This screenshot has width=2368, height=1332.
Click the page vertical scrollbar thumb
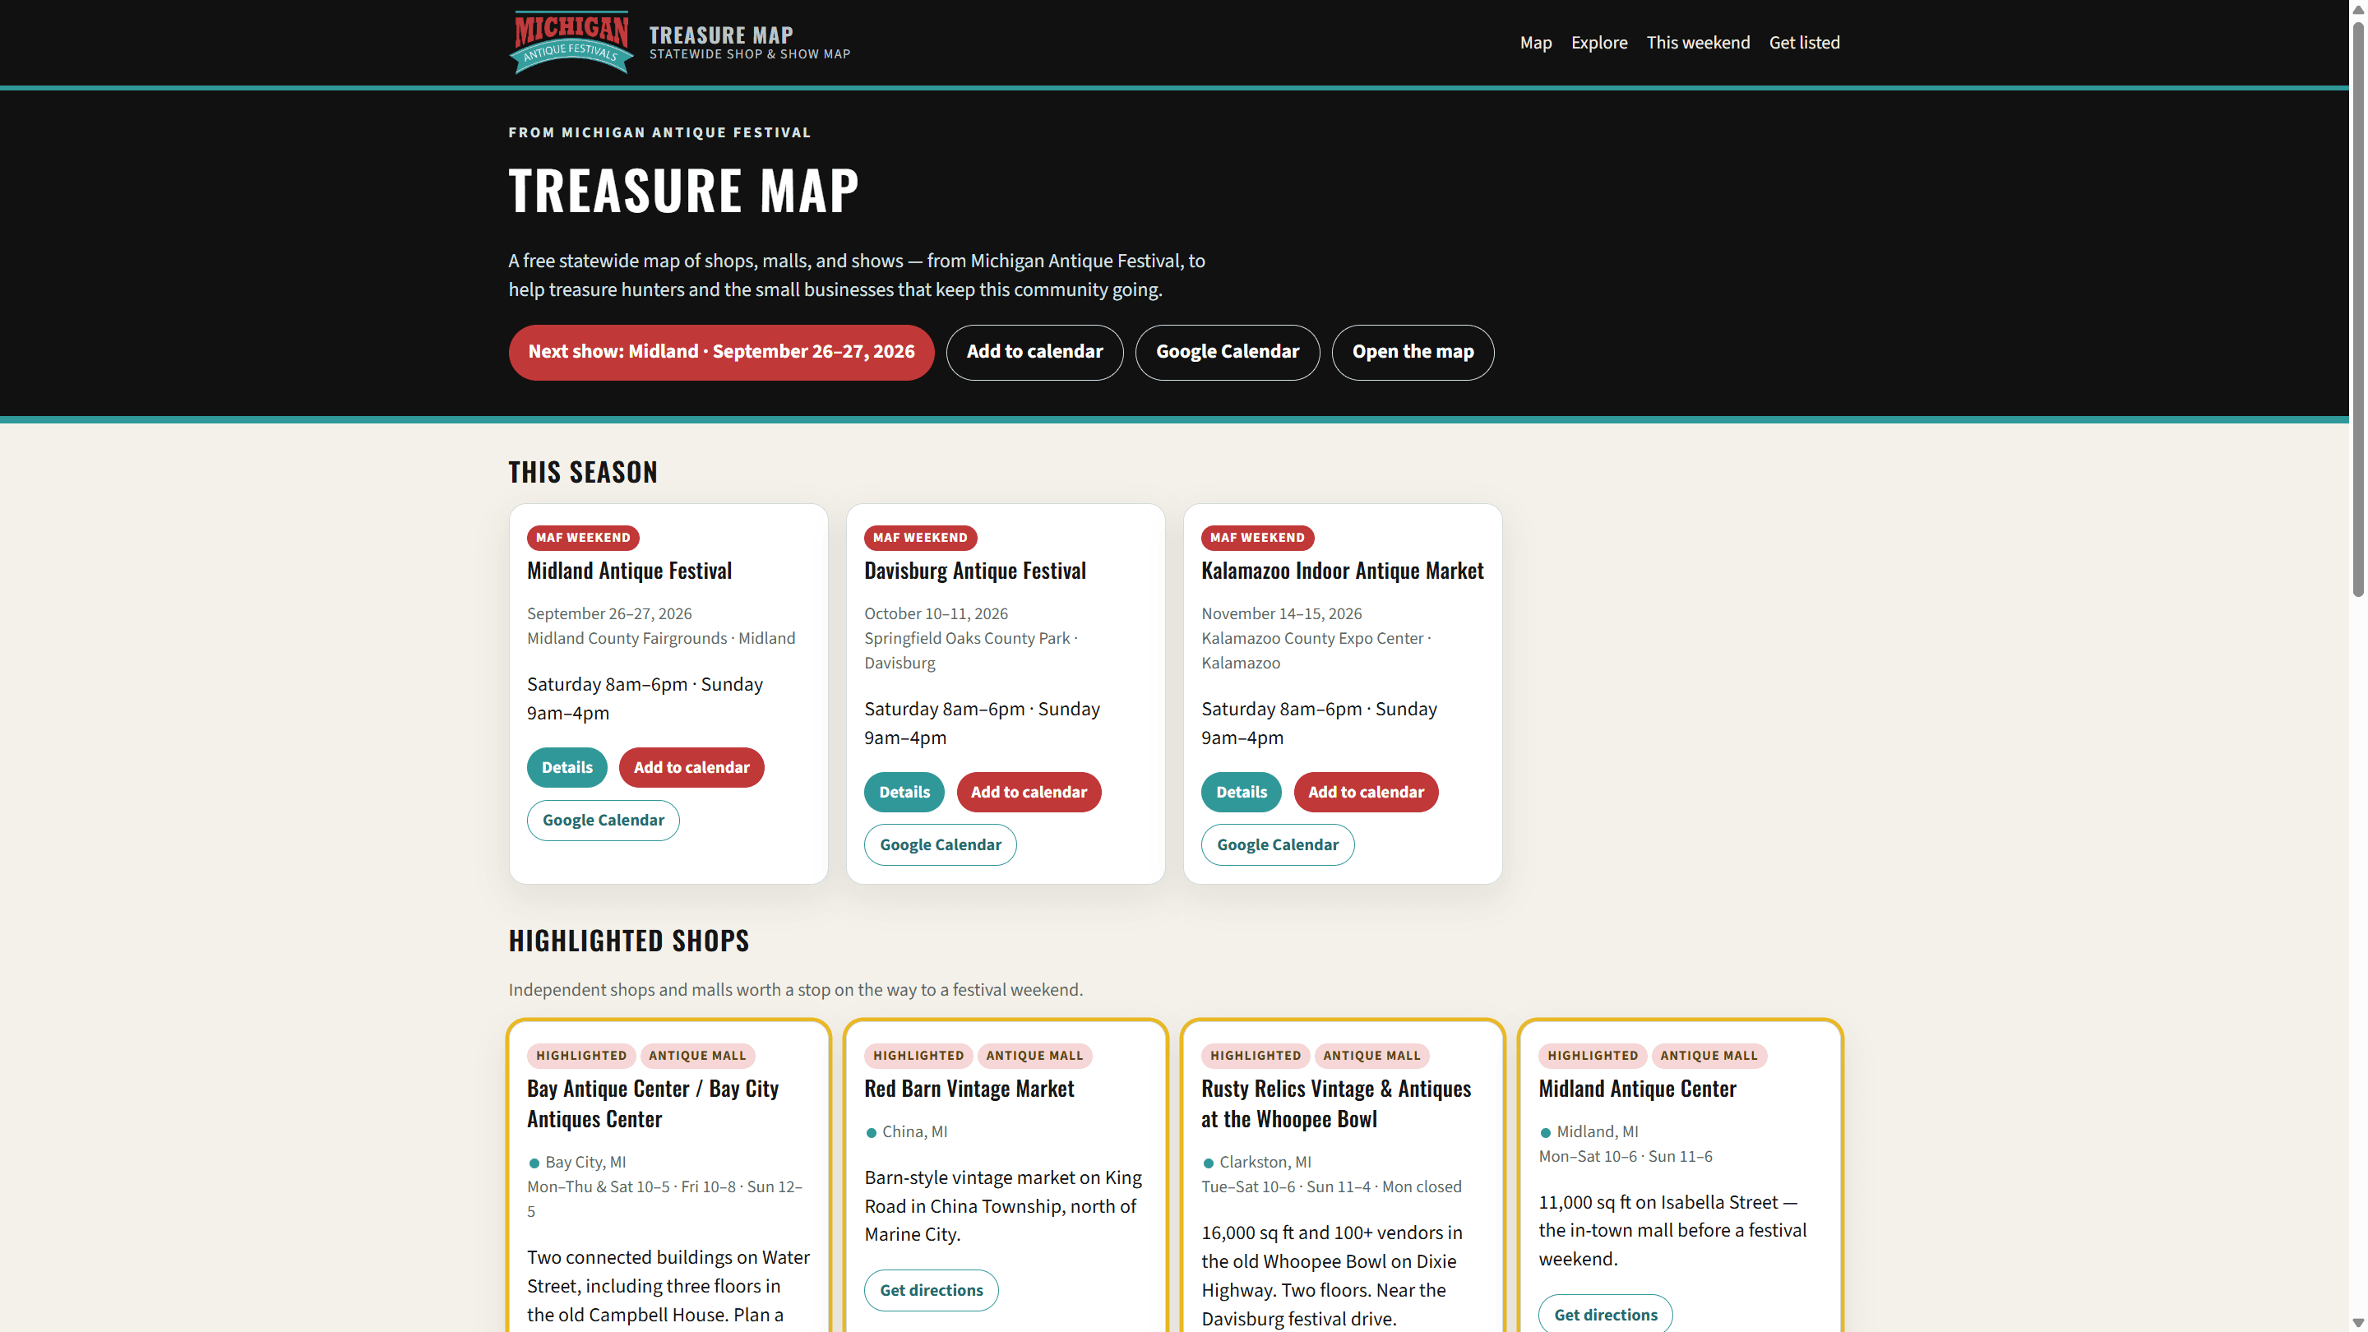(2358, 308)
